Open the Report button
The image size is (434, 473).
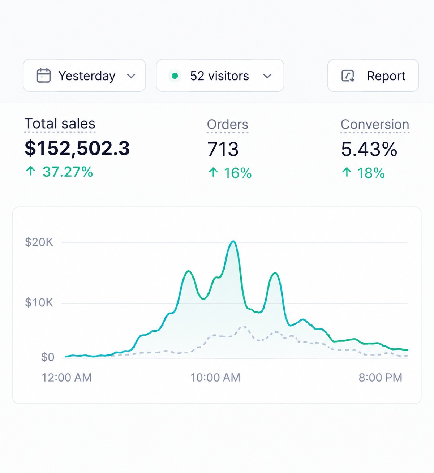(373, 76)
